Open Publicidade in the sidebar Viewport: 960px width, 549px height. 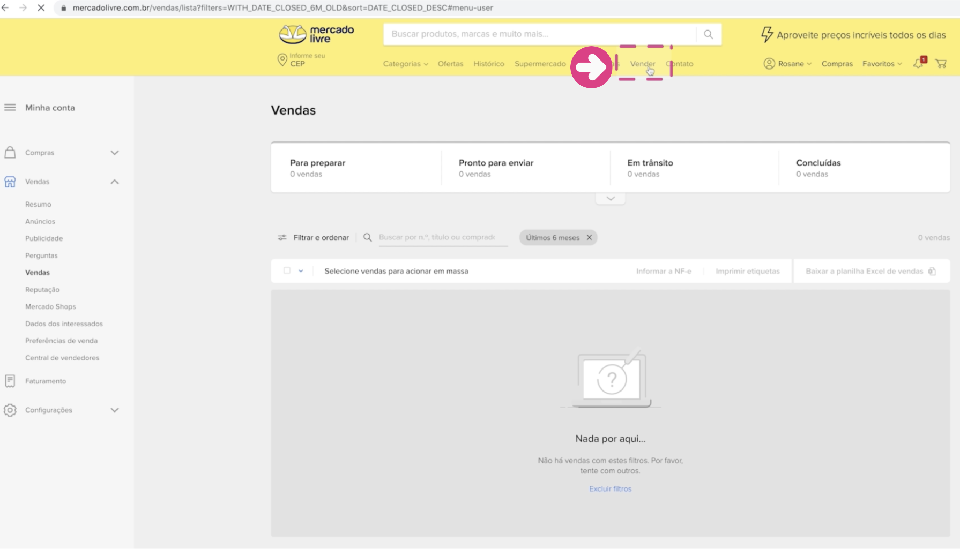(x=44, y=238)
